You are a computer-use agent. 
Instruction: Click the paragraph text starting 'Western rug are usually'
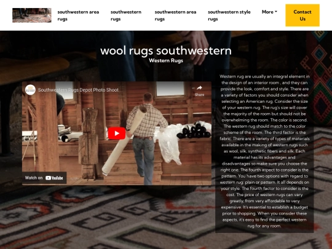(x=264, y=151)
